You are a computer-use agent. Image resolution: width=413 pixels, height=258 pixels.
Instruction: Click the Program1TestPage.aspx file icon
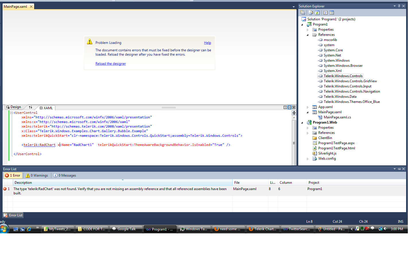click(315, 143)
